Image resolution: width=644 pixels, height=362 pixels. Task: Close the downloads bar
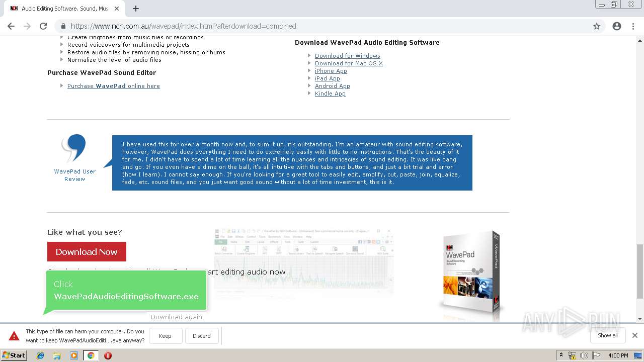pos(635,335)
